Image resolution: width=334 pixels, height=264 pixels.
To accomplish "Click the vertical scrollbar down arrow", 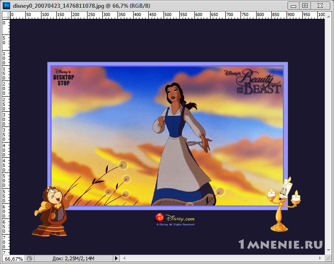I will pyautogui.click(x=328, y=250).
